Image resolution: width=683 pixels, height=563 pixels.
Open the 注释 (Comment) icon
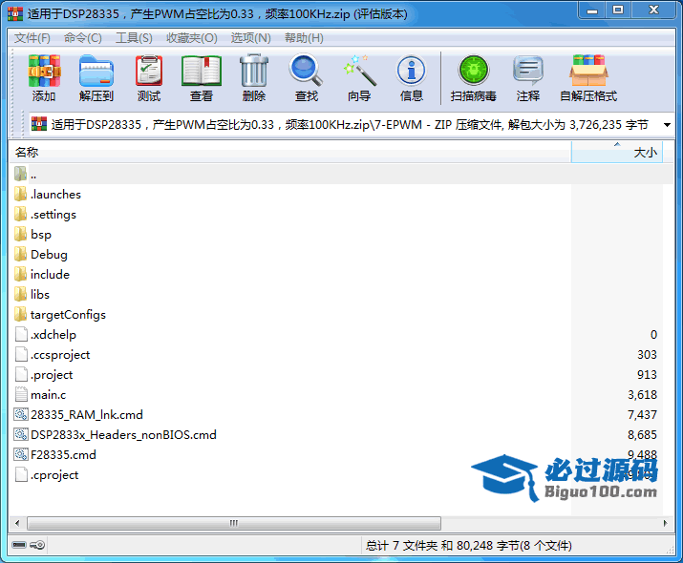[528, 70]
